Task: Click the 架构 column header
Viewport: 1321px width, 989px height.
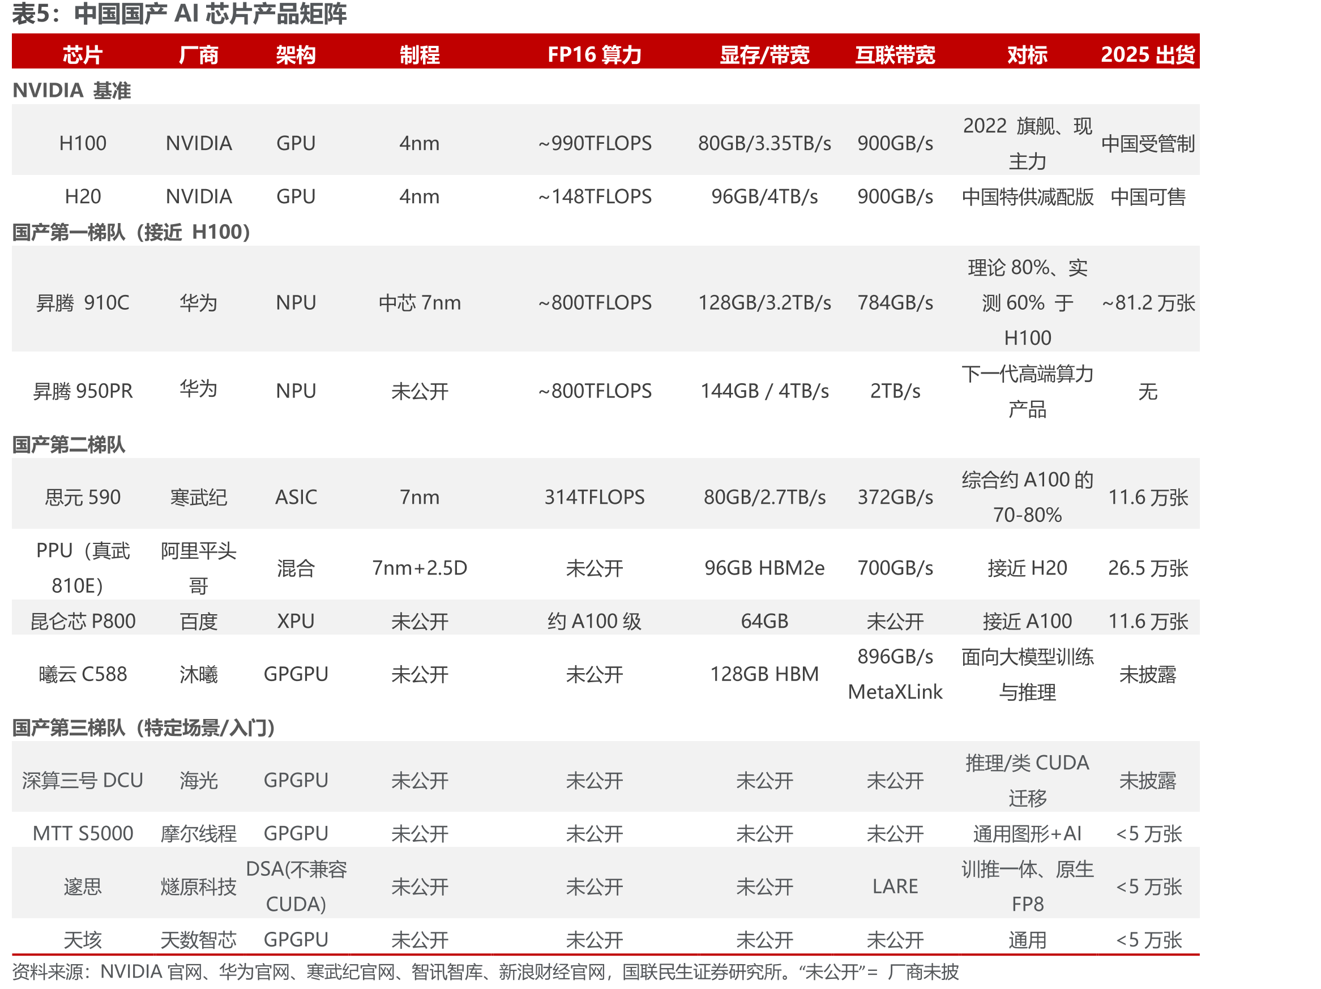Action: coord(296,55)
